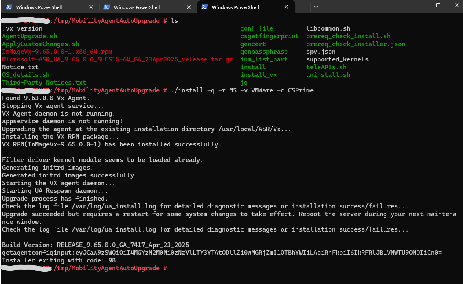Click OS_details.sh in the listing
This screenshot has height=284, width=463.
26,75
